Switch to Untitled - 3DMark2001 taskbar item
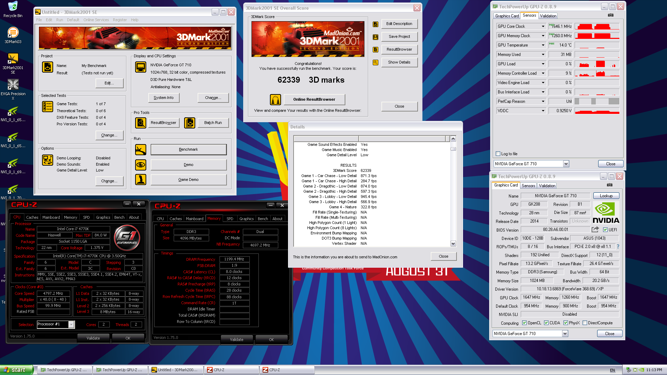 [175, 370]
